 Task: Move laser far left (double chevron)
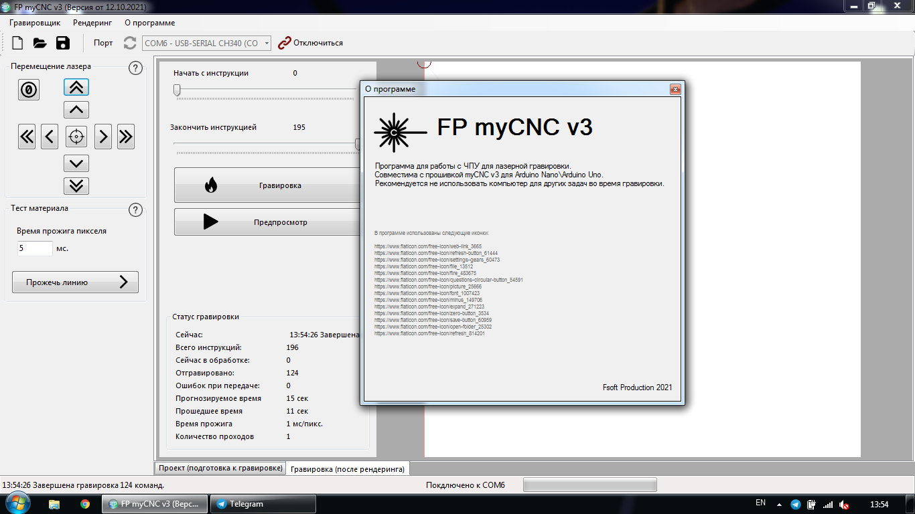(27, 137)
